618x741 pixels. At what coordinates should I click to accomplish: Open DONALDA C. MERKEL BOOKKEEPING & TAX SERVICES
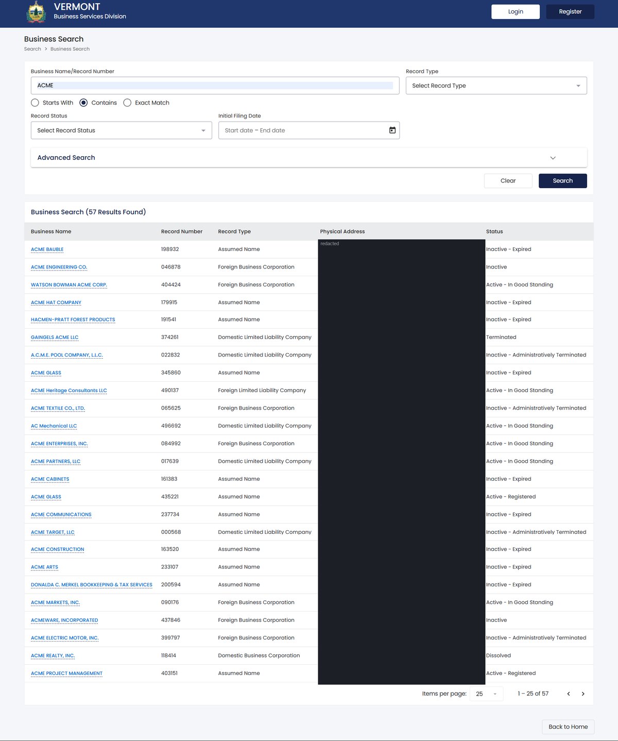pyautogui.click(x=92, y=585)
